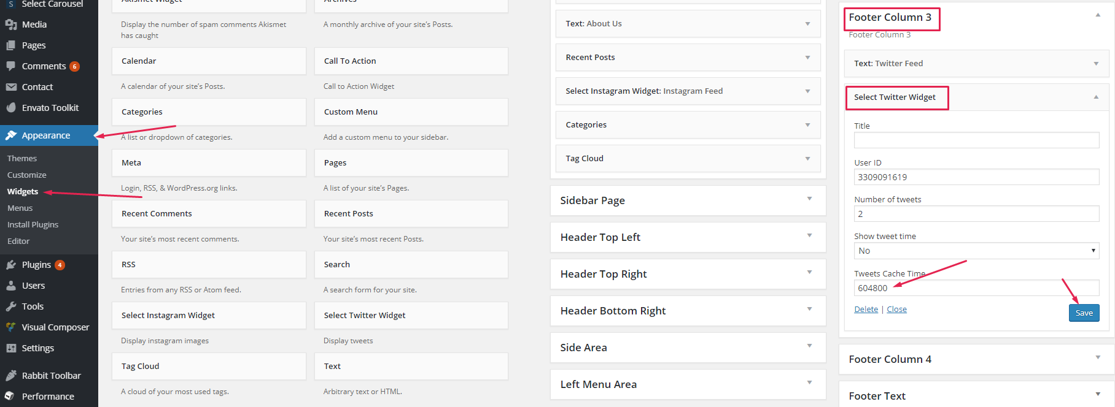Open Menus under Appearance
This screenshot has height=407, width=1115.
[20, 208]
